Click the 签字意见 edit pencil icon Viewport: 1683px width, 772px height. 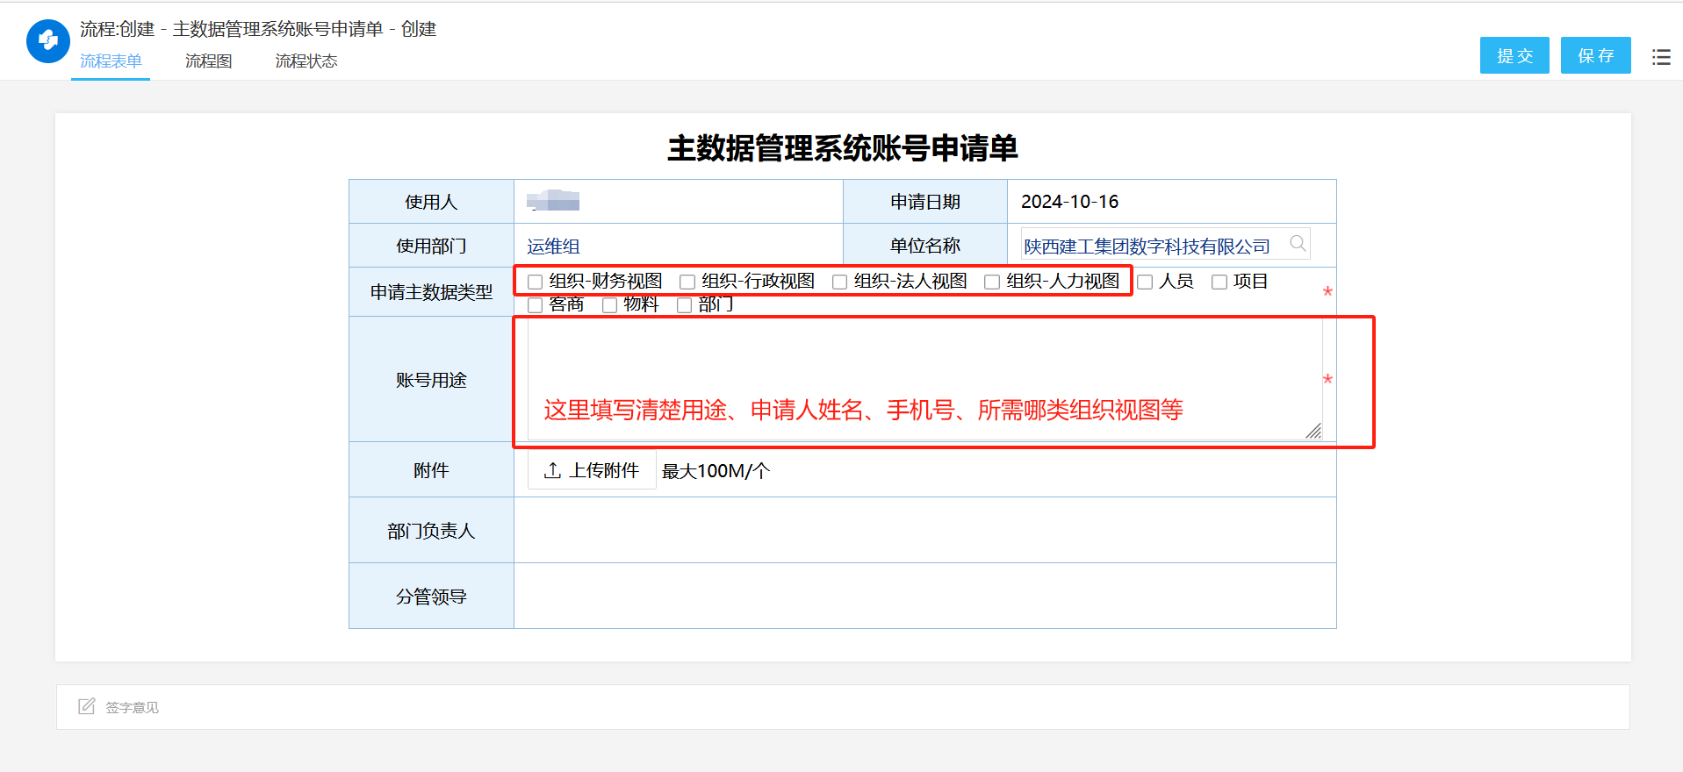pos(86,707)
